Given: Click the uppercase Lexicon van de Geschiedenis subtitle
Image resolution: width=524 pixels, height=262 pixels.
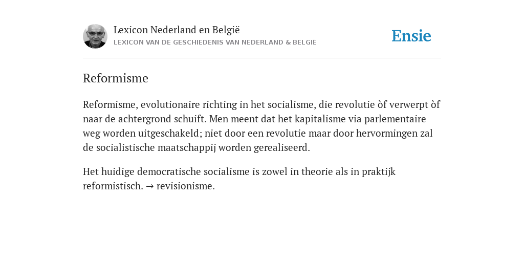Looking at the screenshot, I should pos(215,42).
